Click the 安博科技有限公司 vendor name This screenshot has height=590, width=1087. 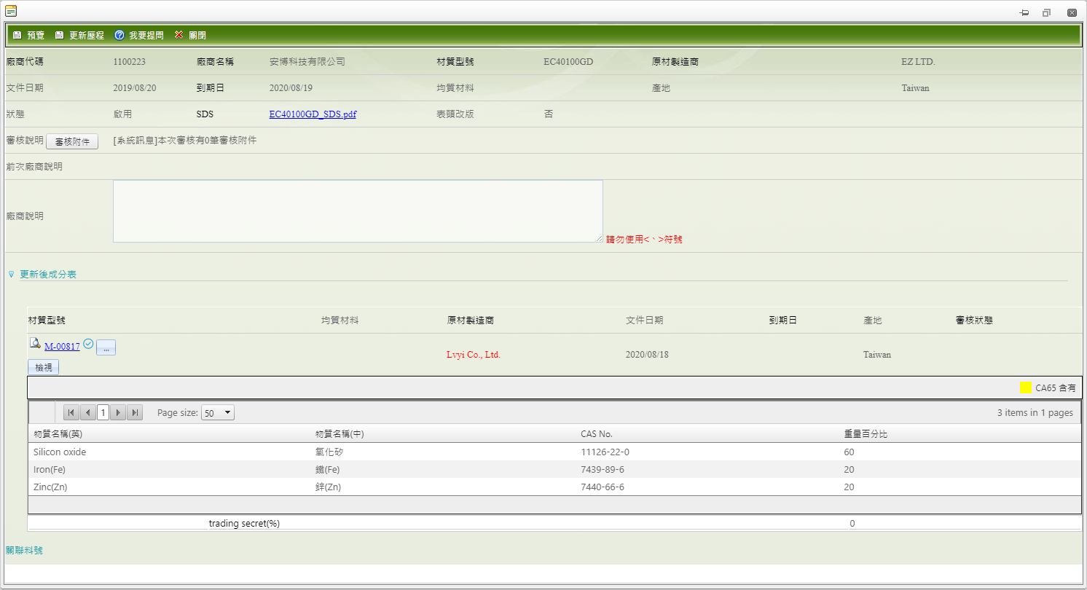coord(307,62)
